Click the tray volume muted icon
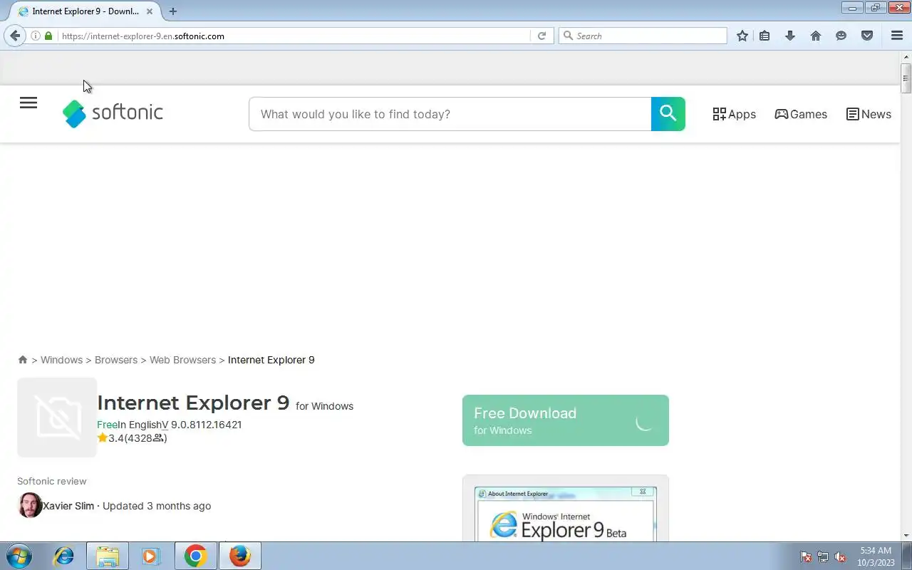This screenshot has height=570, width=912. 841,557
